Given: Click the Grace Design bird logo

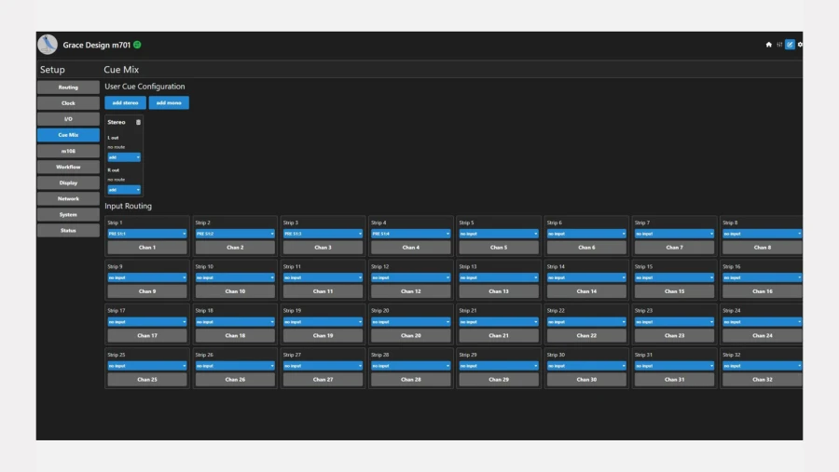Looking at the screenshot, I should point(48,45).
